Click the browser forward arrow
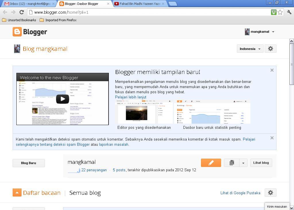 point(13,12)
